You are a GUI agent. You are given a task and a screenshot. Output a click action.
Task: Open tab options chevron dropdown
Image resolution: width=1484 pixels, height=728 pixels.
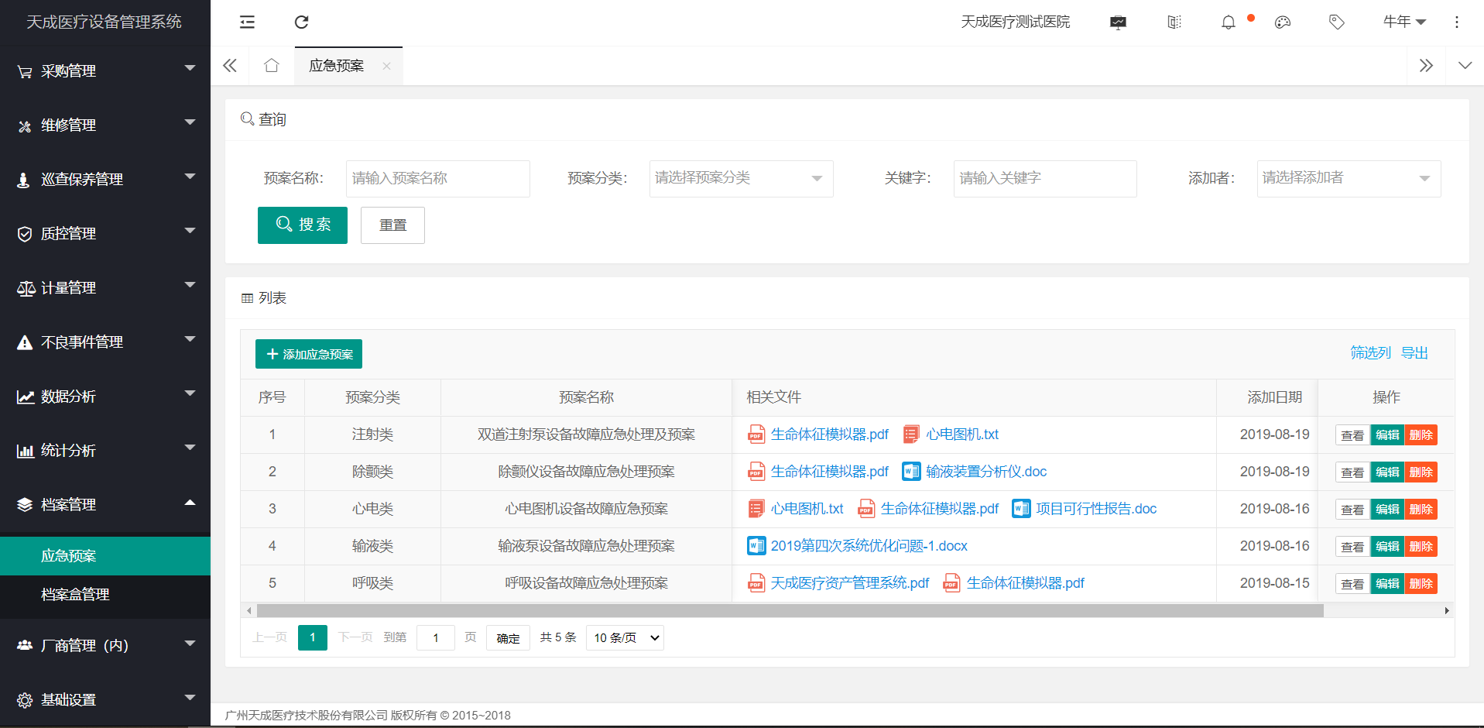tap(1465, 65)
